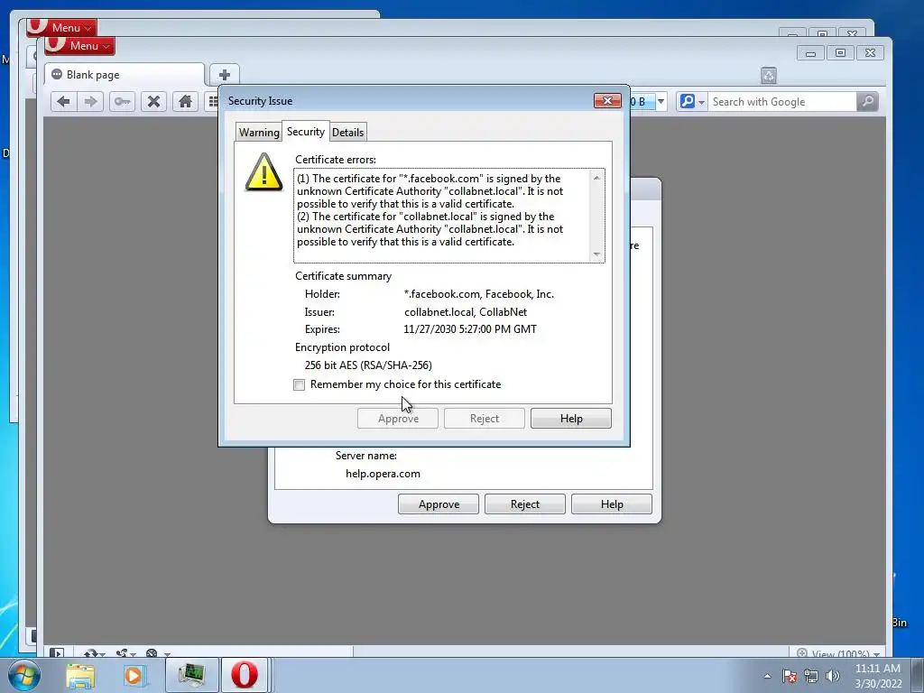Click the certificate holder *.facebook.com text
Screen dimensions: 924x693
pos(479,294)
